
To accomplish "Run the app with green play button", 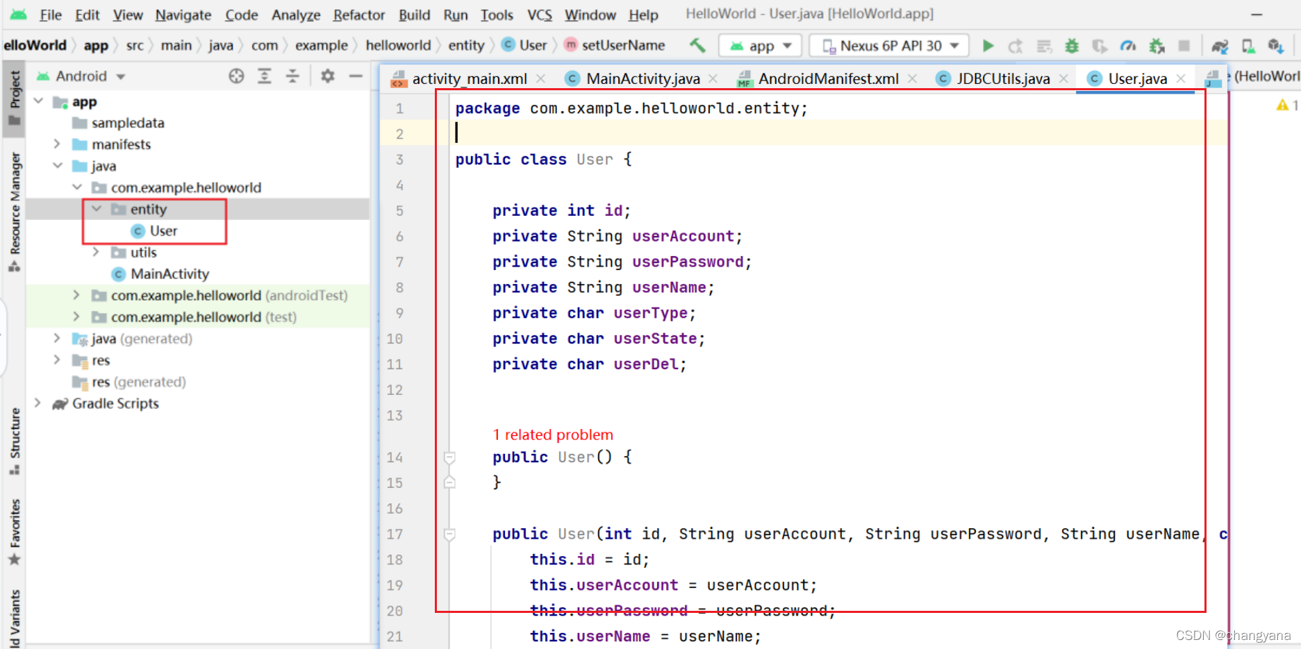I will pyautogui.click(x=988, y=46).
